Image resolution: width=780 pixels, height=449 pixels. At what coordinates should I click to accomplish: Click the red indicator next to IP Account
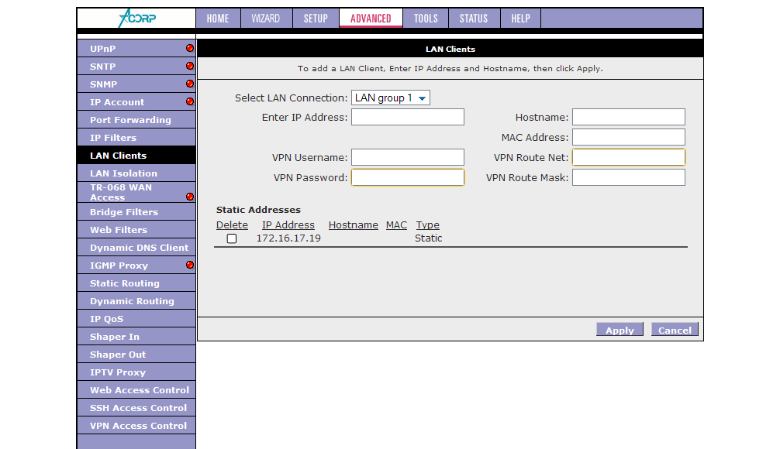tap(190, 101)
